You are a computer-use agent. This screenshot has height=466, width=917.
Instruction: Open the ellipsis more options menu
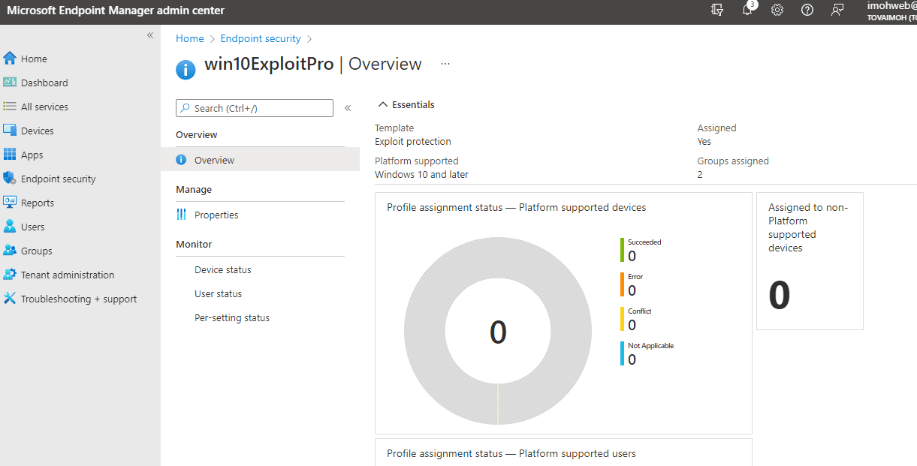445,64
